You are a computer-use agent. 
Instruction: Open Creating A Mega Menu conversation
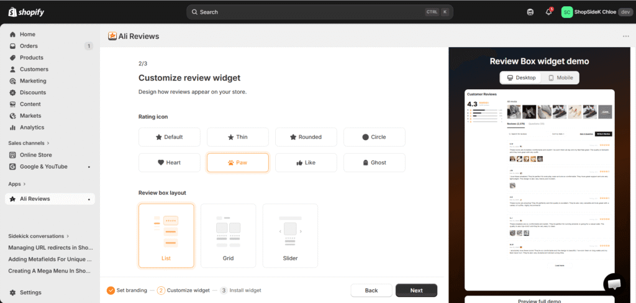click(50, 271)
